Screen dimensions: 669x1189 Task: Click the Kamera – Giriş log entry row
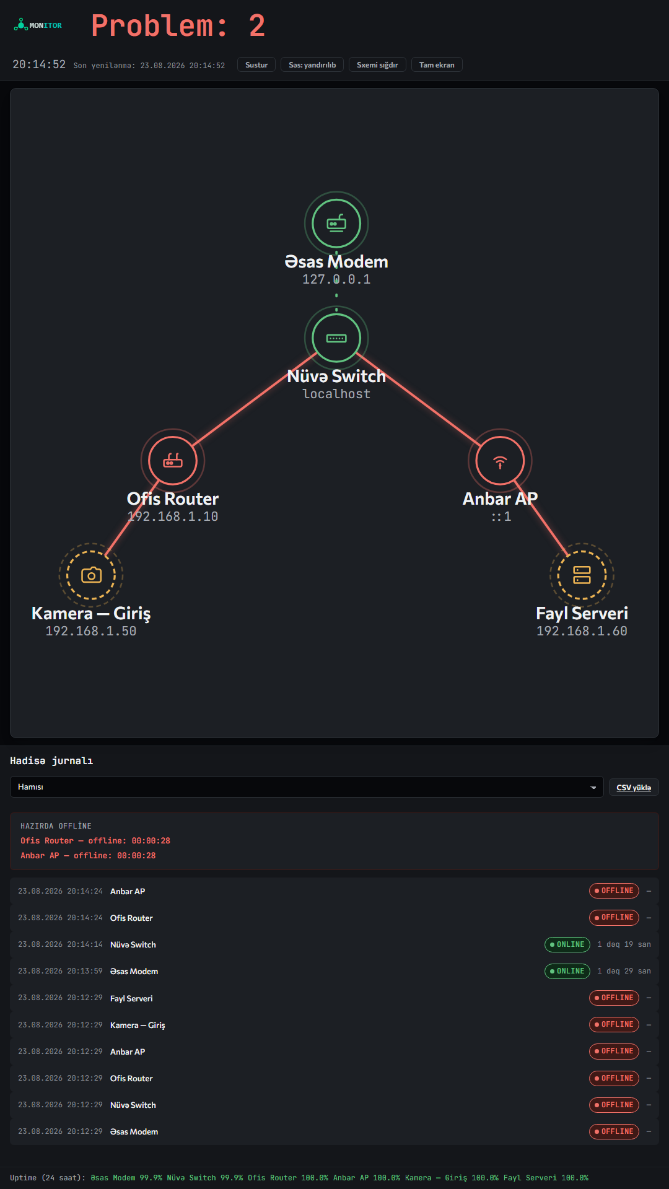[334, 1025]
